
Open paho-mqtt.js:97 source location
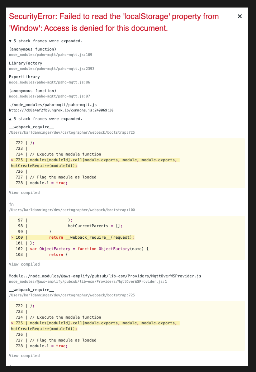49,96
